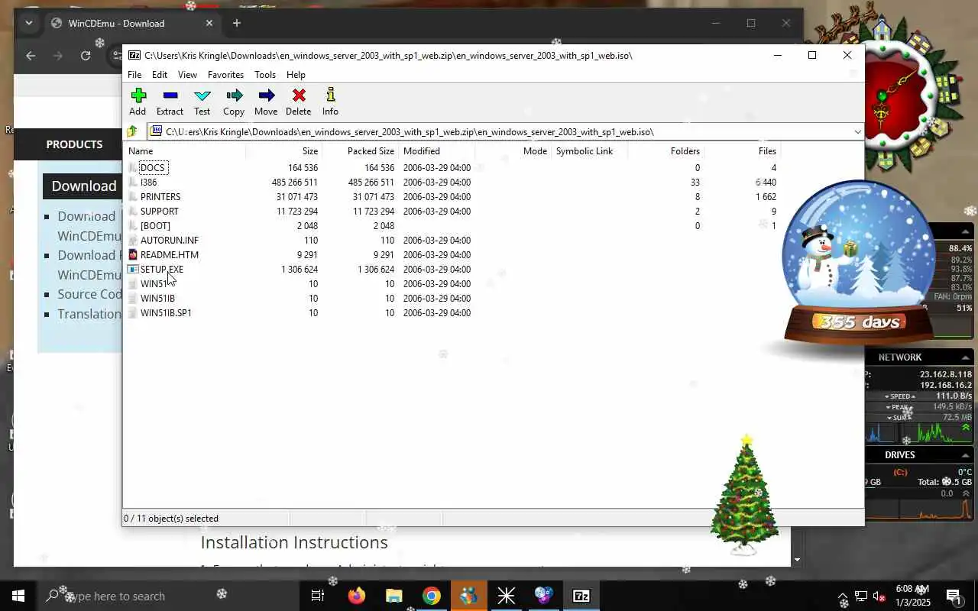The width and height of the screenshot is (978, 611).
Task: Open the View menu
Action: [x=187, y=74]
